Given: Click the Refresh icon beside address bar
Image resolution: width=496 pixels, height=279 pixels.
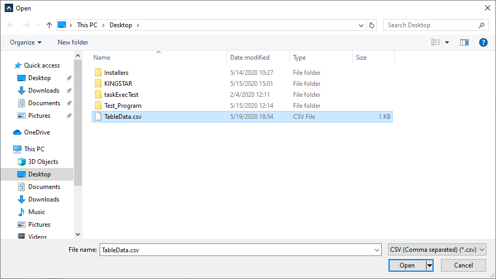Looking at the screenshot, I should click(372, 25).
